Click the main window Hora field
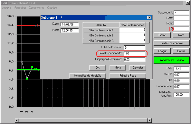Image resolution: width=191 pixels, height=124 pixels. (x=181, y=23)
